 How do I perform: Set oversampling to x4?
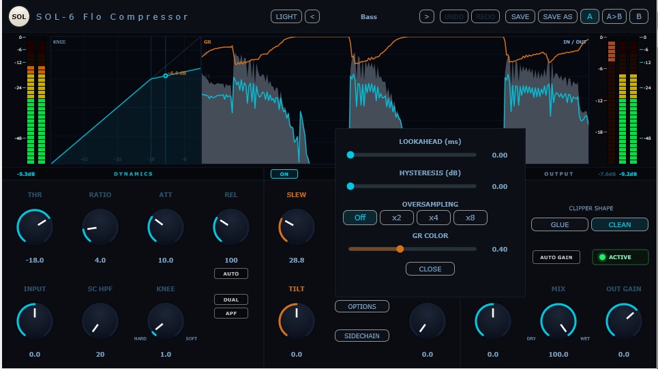pos(434,218)
